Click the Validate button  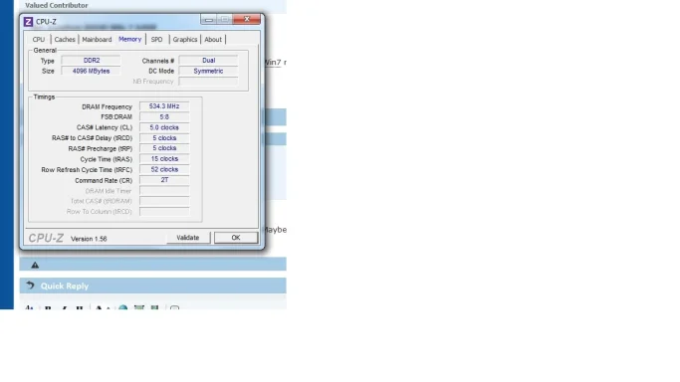pyautogui.click(x=188, y=238)
